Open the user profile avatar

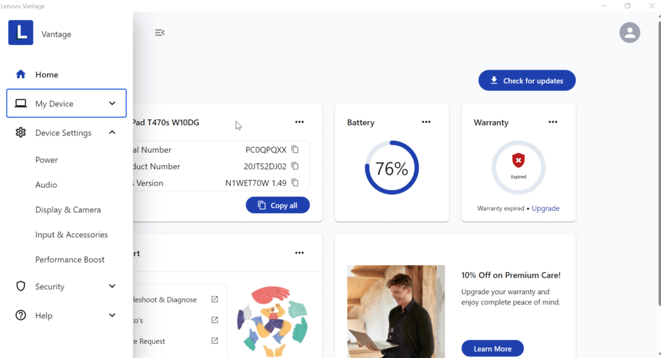629,32
